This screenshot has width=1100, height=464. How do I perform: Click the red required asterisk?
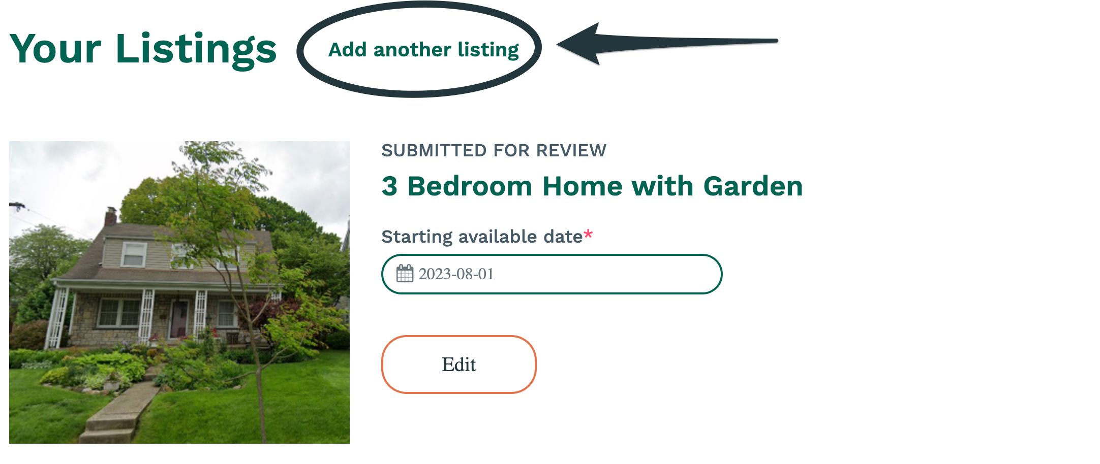pos(588,235)
